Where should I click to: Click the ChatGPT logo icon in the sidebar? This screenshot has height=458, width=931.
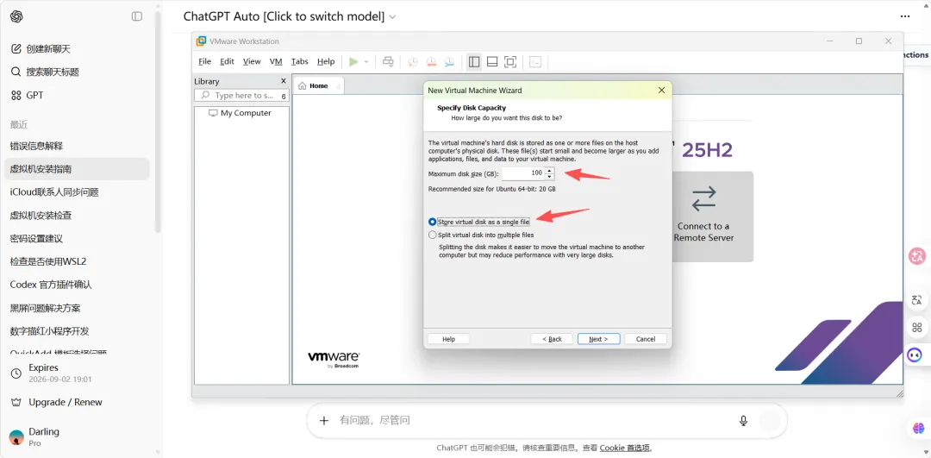pyautogui.click(x=16, y=16)
